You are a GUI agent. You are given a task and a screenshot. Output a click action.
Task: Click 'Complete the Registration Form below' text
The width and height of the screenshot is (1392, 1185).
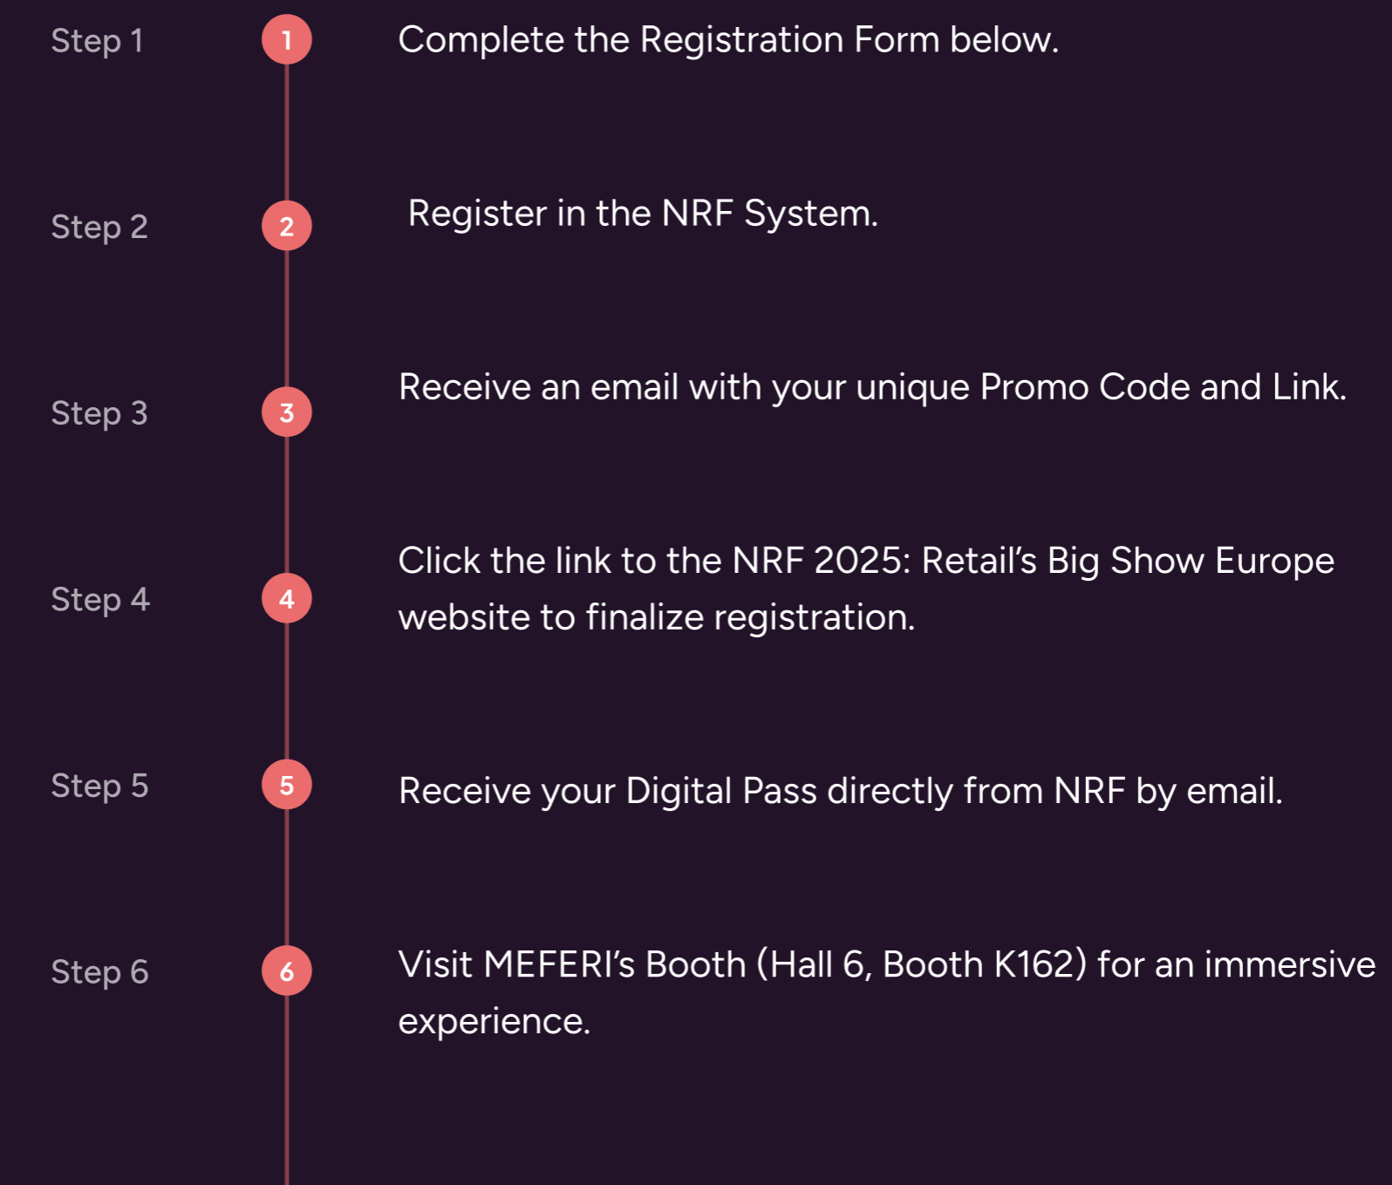pyautogui.click(x=728, y=40)
